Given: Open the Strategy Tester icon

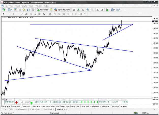Looking at the screenshot, I should 33,10.
